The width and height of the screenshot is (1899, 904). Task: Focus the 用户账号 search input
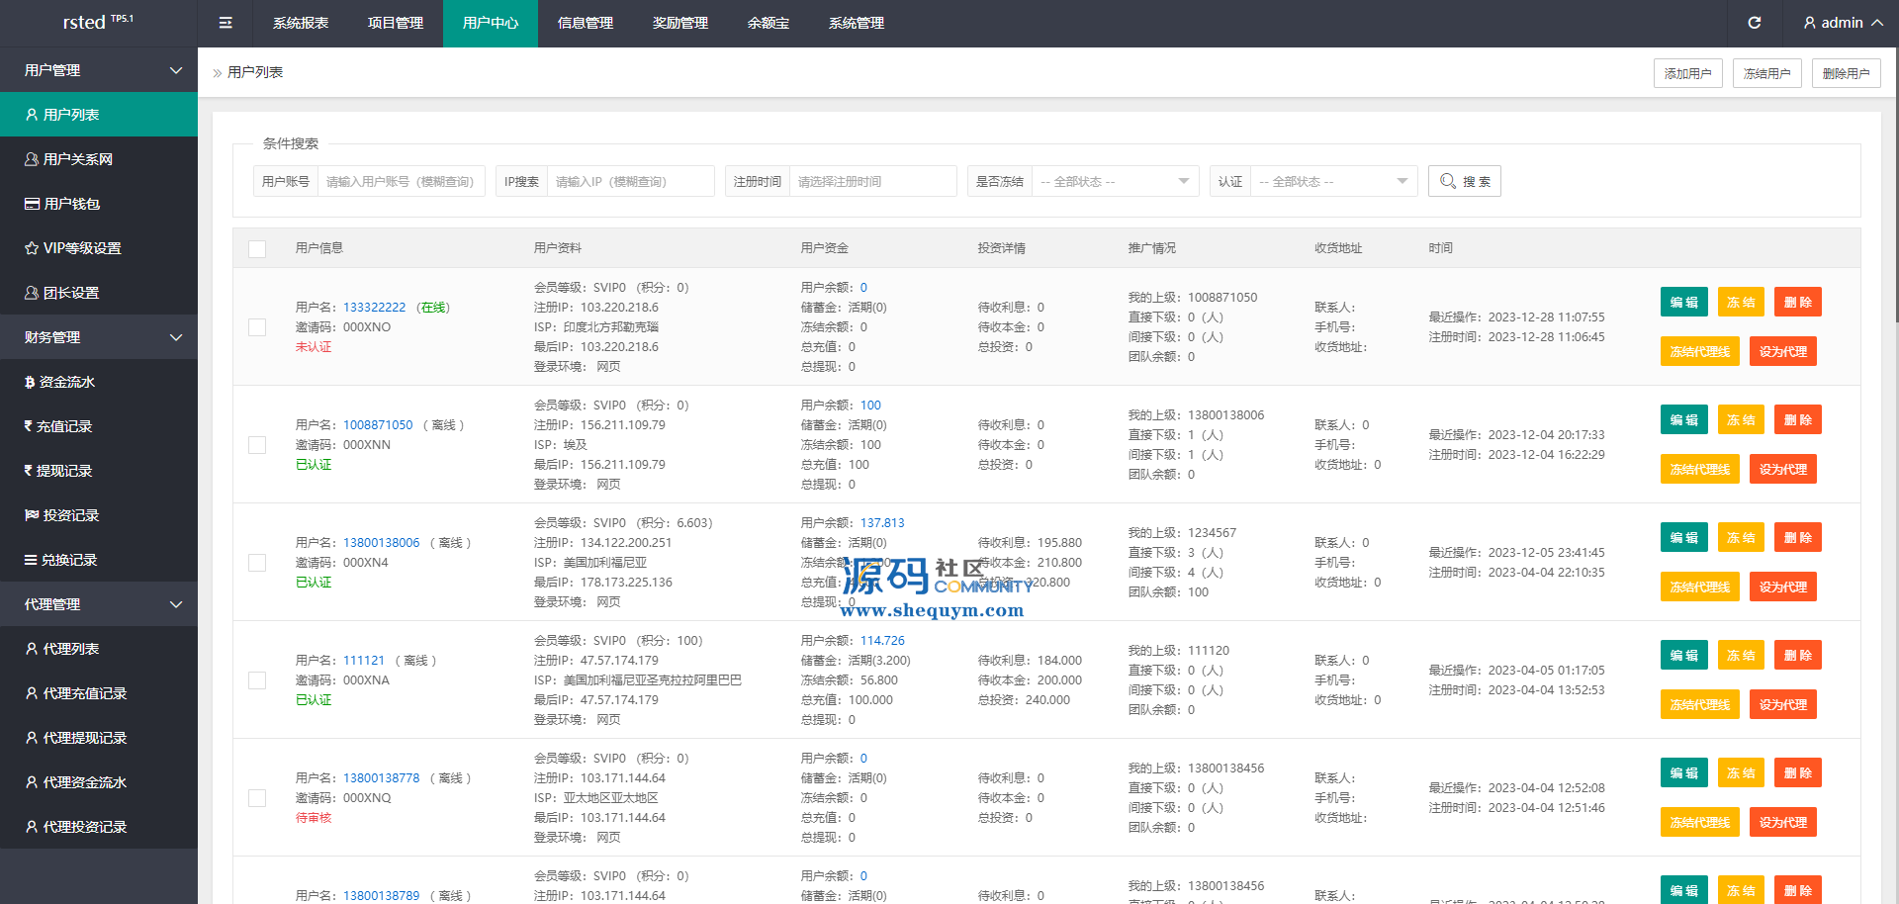(401, 181)
